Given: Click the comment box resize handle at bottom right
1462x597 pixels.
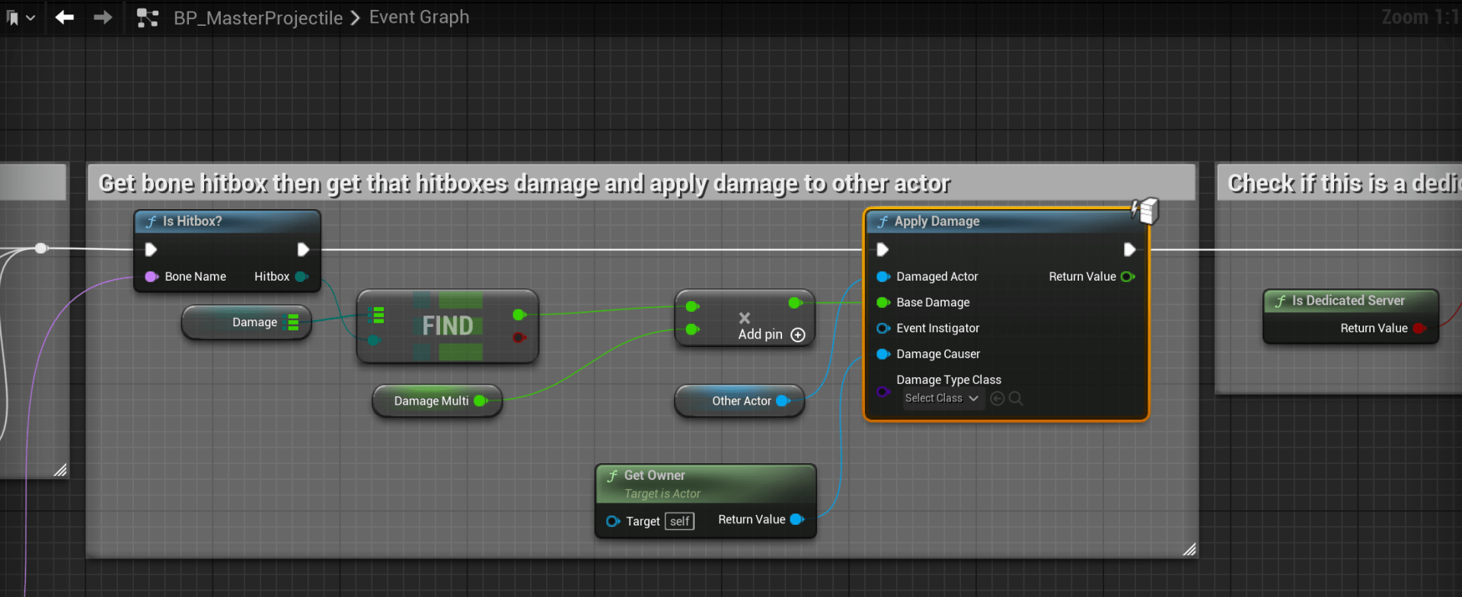Looking at the screenshot, I should [x=1189, y=549].
